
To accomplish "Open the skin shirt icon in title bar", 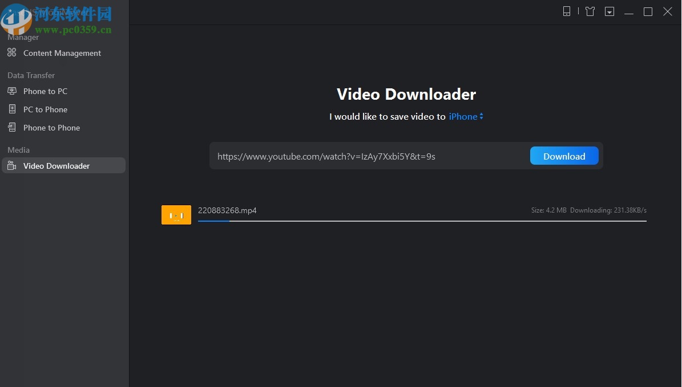I will pos(590,11).
